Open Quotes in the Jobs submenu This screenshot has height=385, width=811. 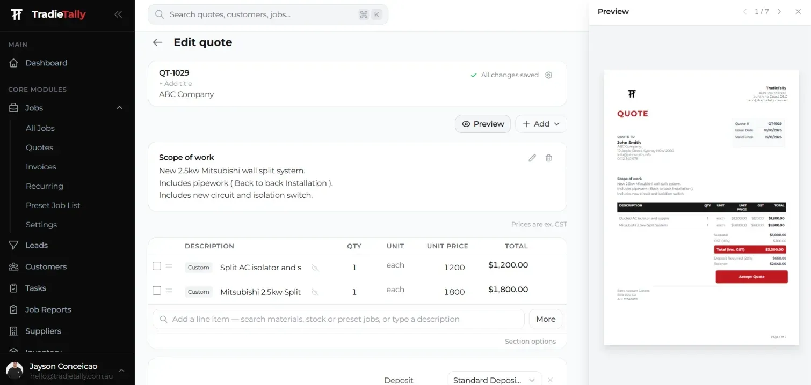click(39, 147)
